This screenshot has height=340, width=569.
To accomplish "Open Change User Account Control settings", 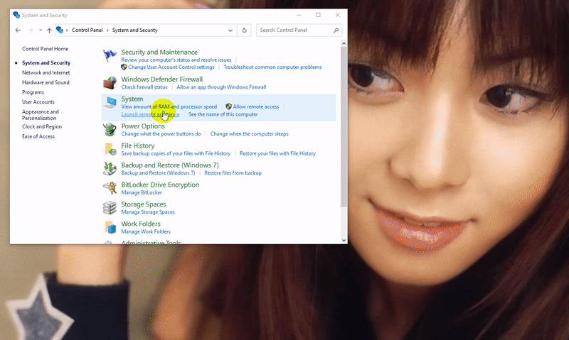I will tap(171, 67).
